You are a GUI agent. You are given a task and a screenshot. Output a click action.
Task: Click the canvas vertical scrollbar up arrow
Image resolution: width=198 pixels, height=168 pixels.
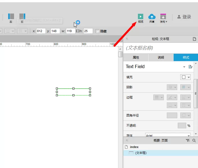coord(120,49)
